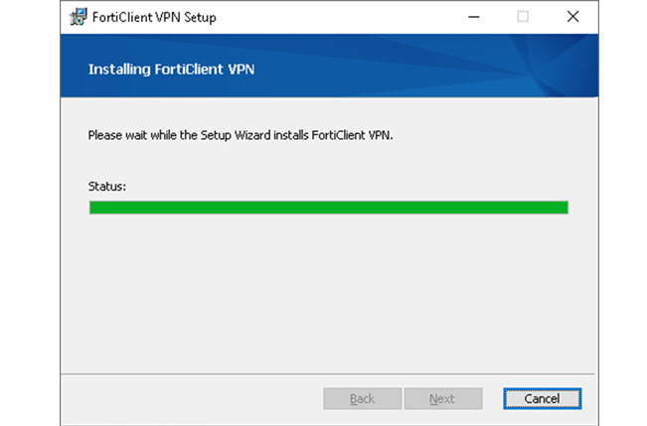Cancel the FortiClient VPN installation

(x=542, y=398)
